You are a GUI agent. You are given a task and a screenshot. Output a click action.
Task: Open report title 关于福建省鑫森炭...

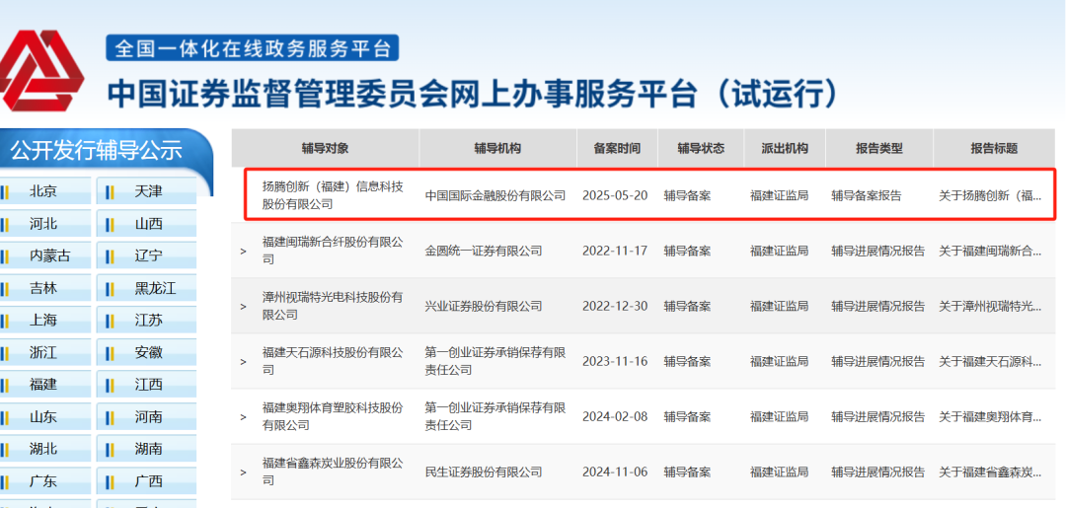point(990,472)
